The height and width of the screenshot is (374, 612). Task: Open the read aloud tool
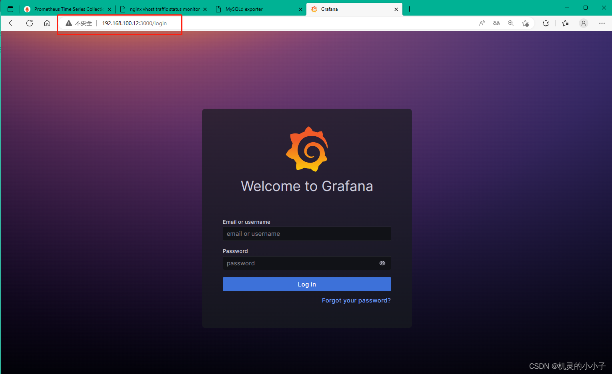tap(482, 23)
